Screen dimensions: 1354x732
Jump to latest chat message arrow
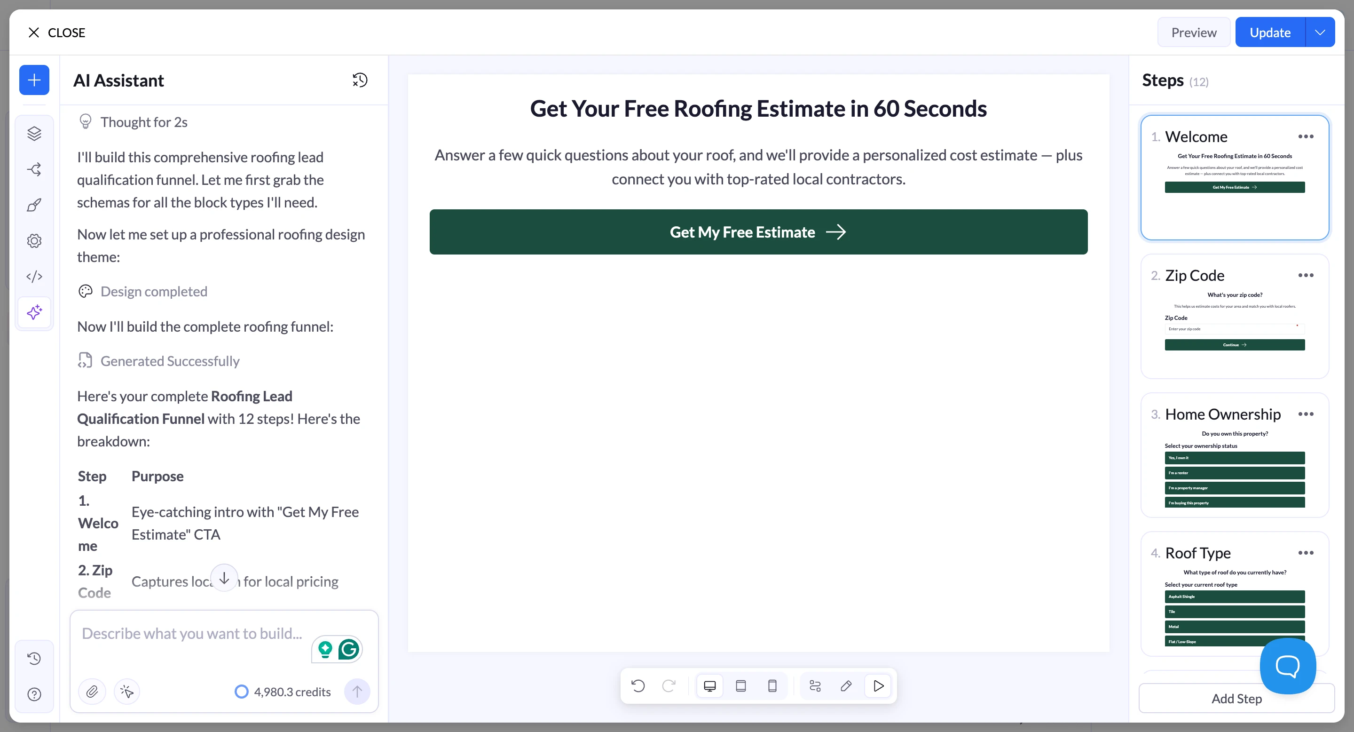[x=224, y=578]
